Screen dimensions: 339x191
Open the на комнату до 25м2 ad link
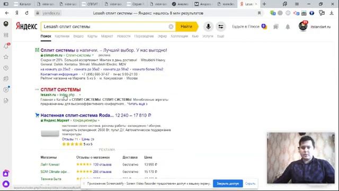(x=55, y=70)
